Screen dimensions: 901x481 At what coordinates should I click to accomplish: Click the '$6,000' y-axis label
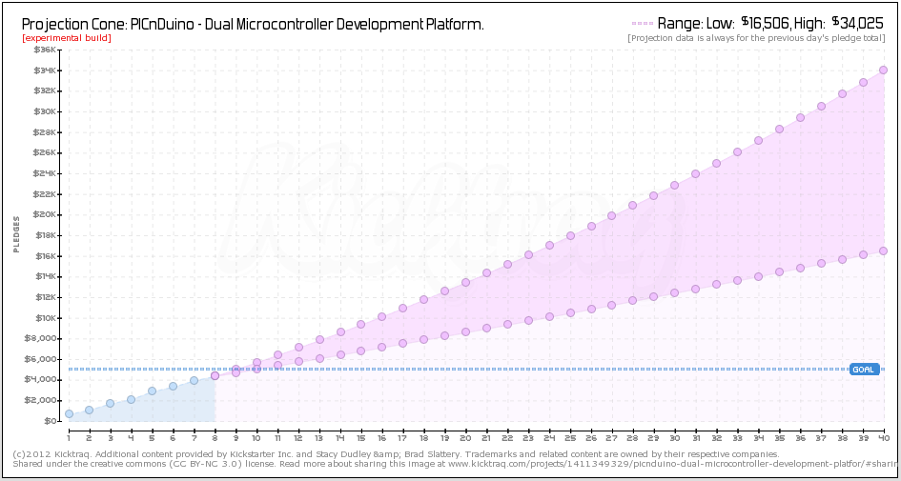click(40, 359)
